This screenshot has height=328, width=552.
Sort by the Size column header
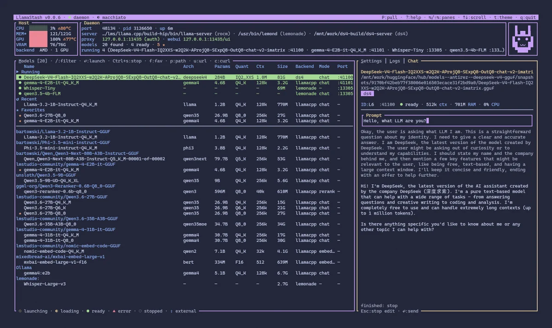tap(282, 66)
